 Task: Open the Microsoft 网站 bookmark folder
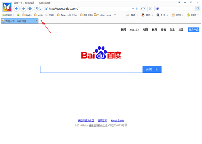point(67,15)
